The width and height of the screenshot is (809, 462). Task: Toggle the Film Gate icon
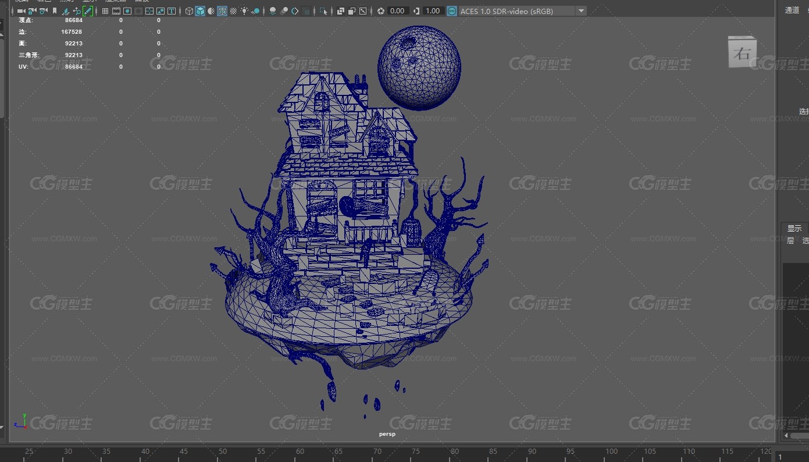116,11
